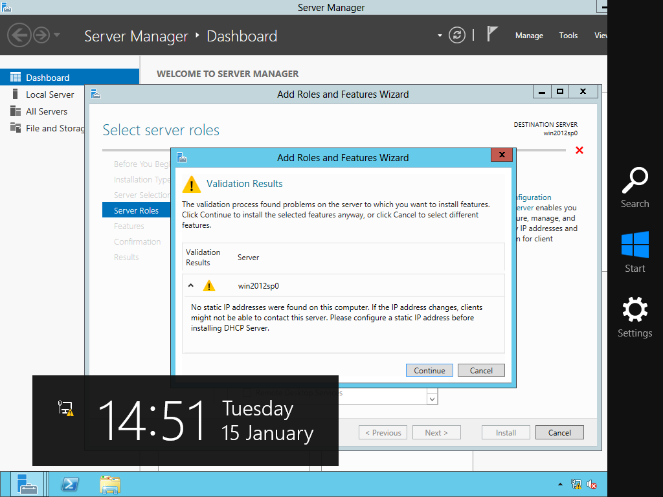The height and width of the screenshot is (497, 663).
Task: Open File Explorer from the taskbar
Action: [110, 484]
